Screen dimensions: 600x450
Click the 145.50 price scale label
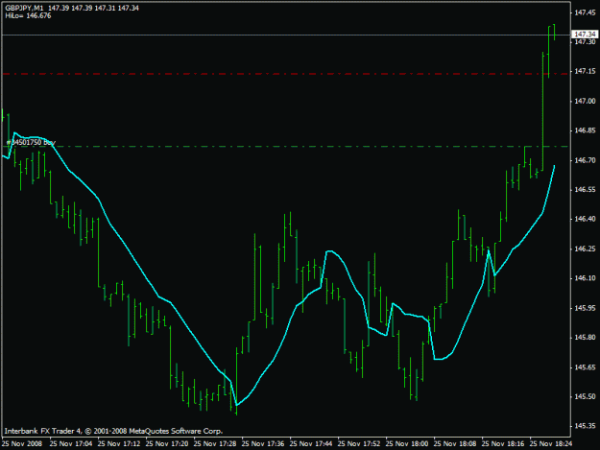[x=585, y=397]
